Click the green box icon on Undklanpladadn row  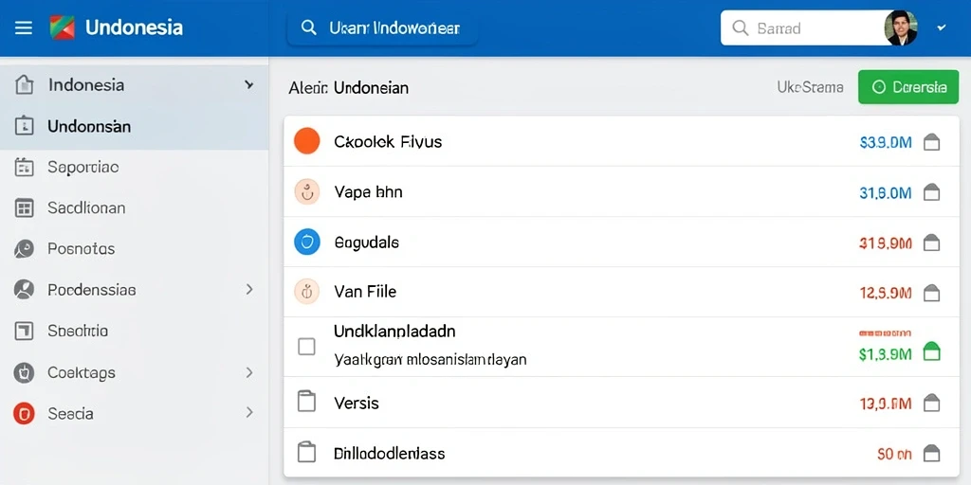click(931, 352)
